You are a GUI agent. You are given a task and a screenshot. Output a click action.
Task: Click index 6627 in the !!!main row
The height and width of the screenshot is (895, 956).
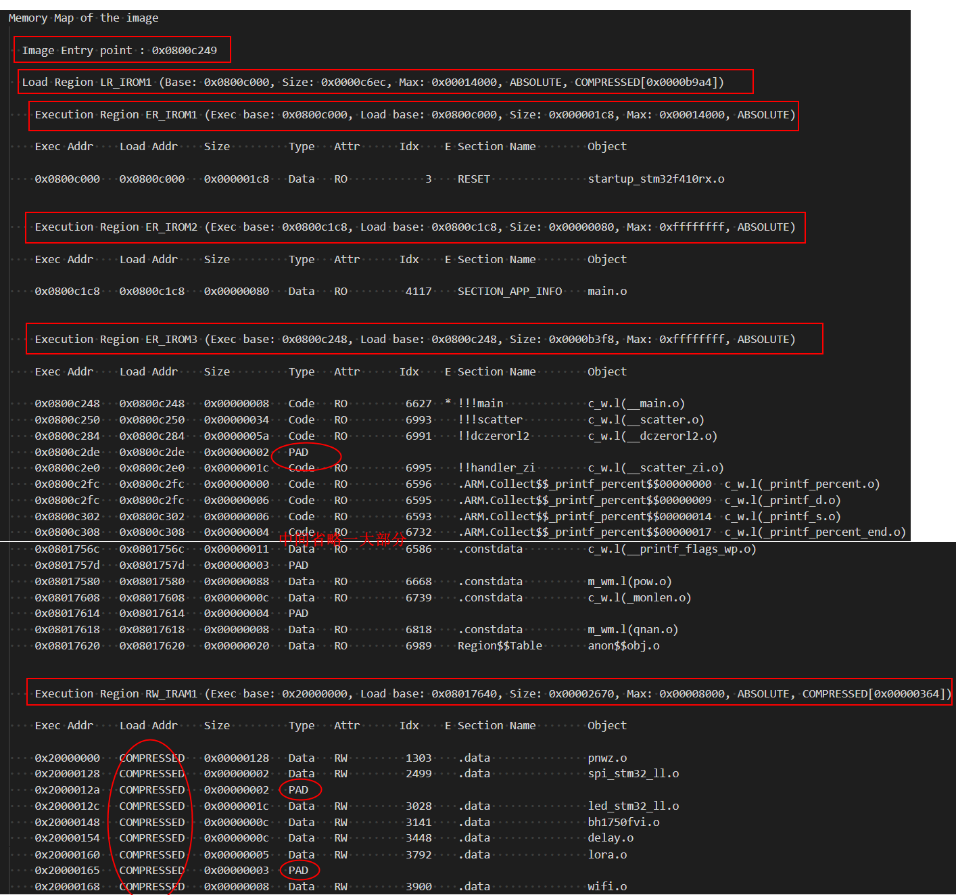[419, 404]
